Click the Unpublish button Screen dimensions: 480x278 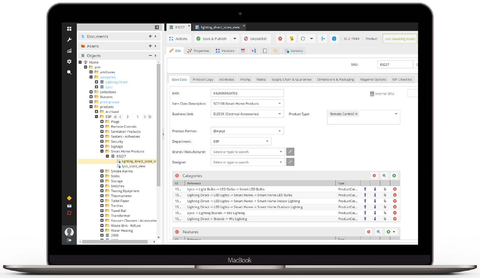(255, 39)
